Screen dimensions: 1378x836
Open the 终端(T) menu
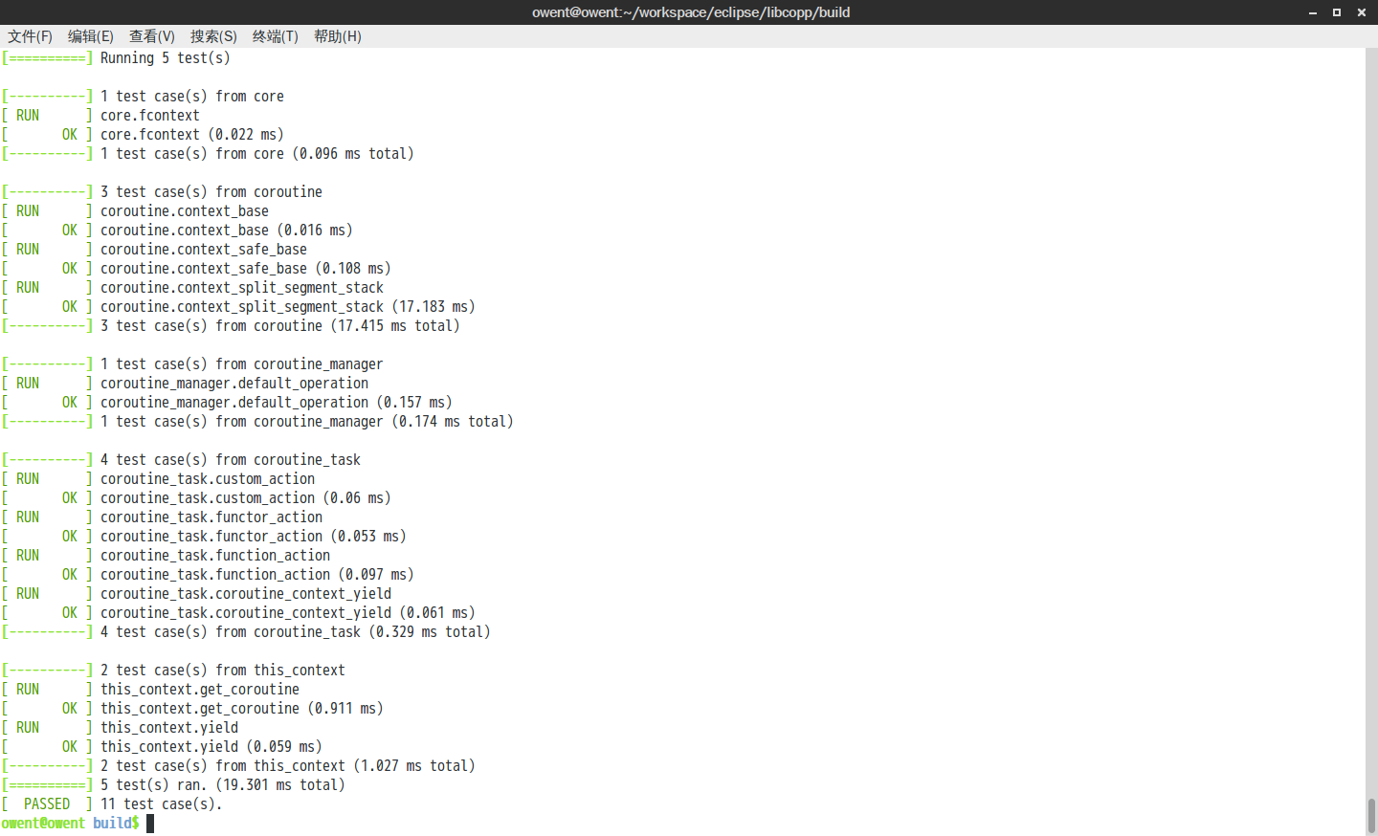(275, 36)
